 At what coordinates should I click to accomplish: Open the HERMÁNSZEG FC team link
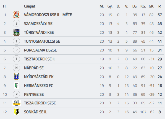(x=38, y=86)
